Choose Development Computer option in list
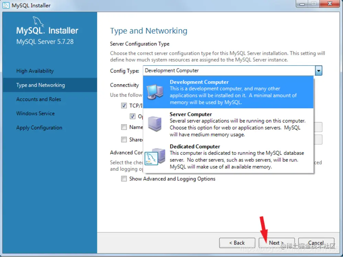The image size is (343, 257). 228,92
